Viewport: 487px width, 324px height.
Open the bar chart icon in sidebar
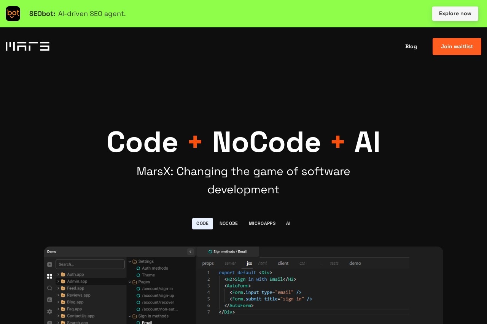(49, 300)
